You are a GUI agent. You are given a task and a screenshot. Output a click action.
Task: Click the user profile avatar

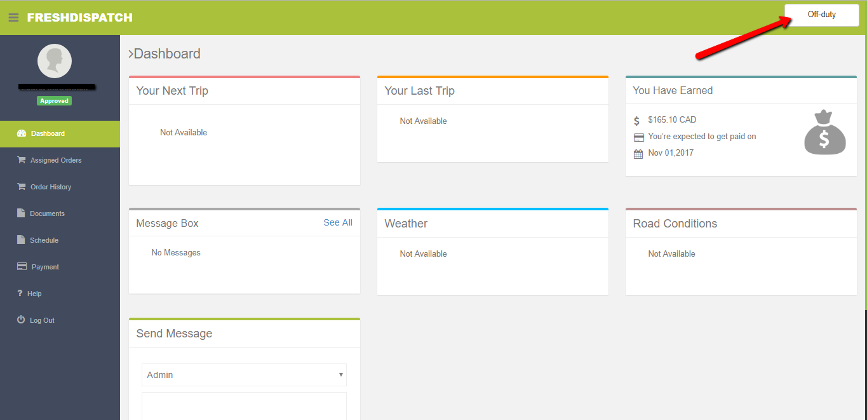55,61
